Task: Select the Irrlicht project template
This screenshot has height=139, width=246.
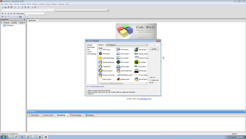Action: coord(123,67)
